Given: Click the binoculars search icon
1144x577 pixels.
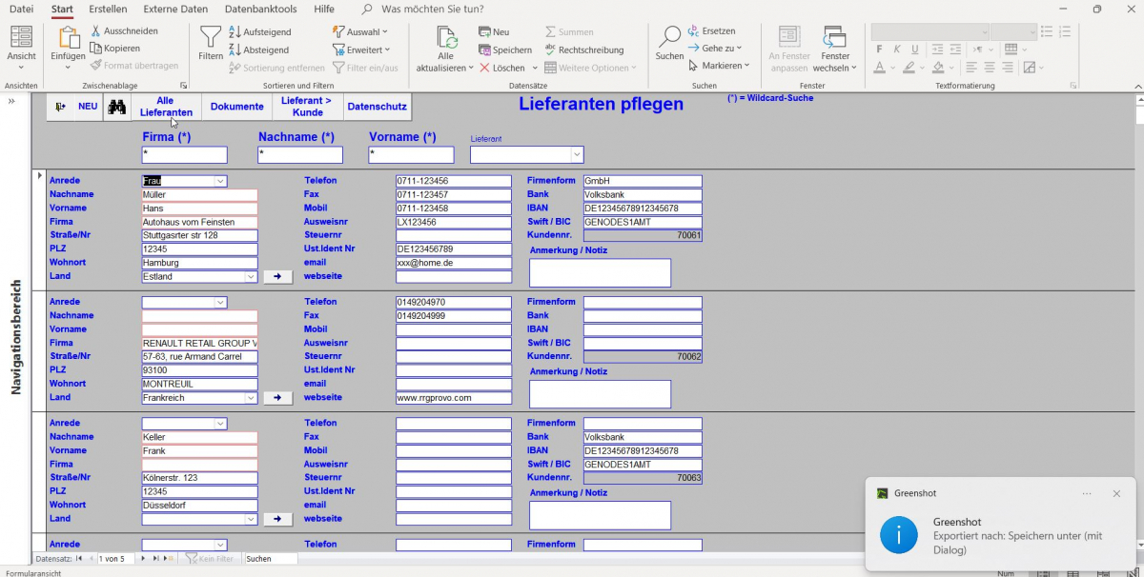Looking at the screenshot, I should 116,107.
